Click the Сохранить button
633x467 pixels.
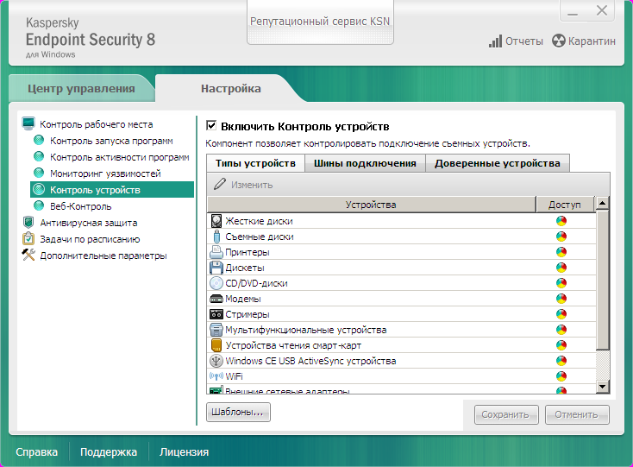tap(506, 414)
